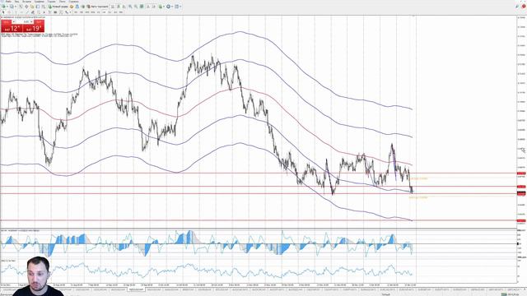Switch timeframe to MN
Viewport: 527px width, 296px height.
[121, 12]
